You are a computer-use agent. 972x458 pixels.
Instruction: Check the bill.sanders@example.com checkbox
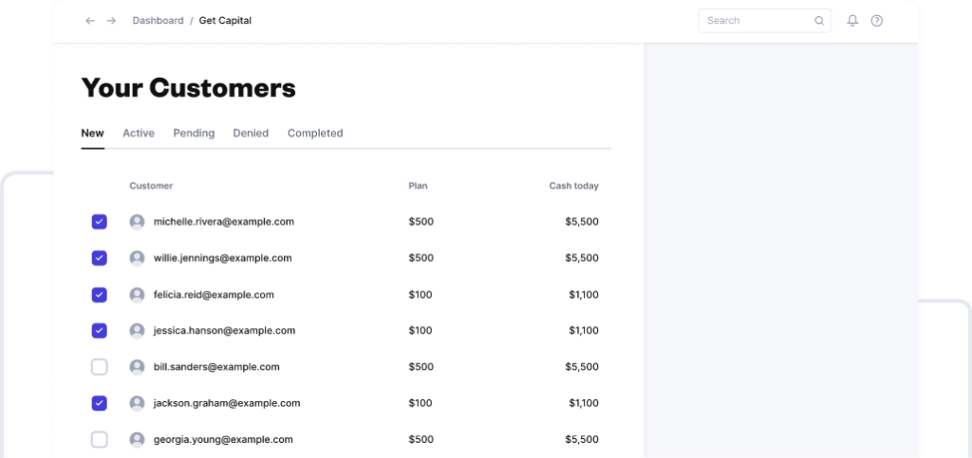click(x=100, y=367)
